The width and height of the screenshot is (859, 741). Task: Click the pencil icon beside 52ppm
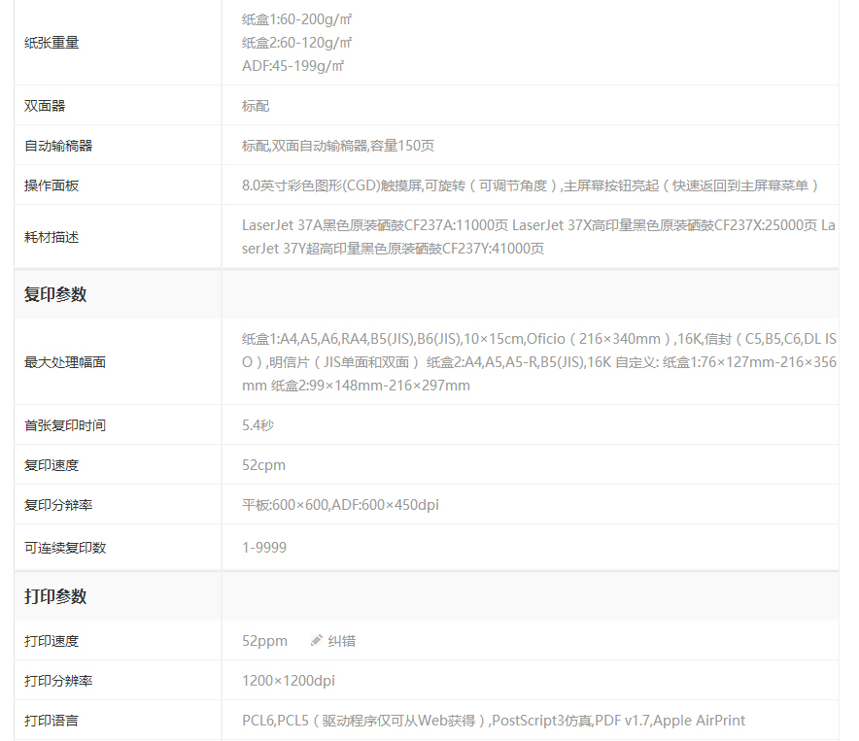(x=316, y=641)
